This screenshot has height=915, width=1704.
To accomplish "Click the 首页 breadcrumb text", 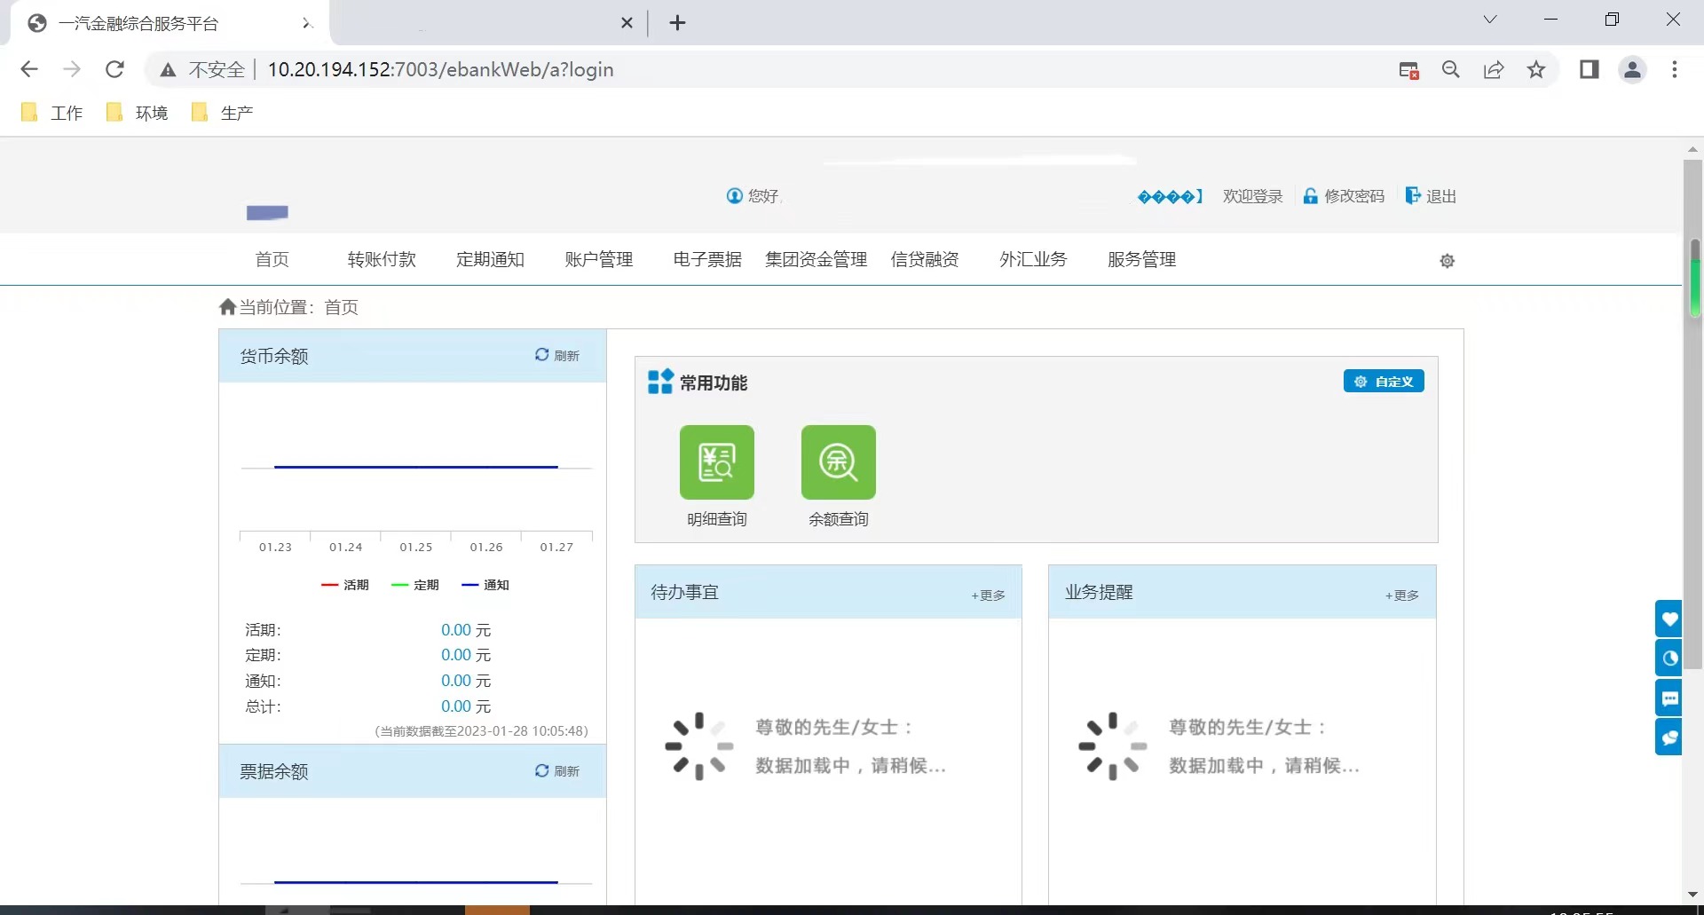I will (342, 307).
